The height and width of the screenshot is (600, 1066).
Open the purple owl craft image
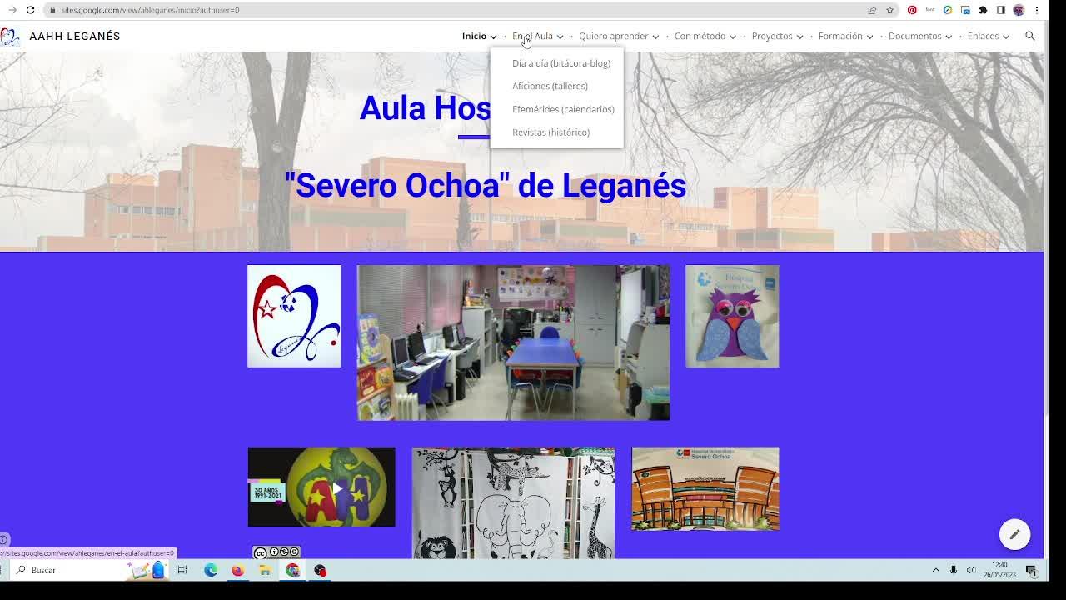coord(732,316)
